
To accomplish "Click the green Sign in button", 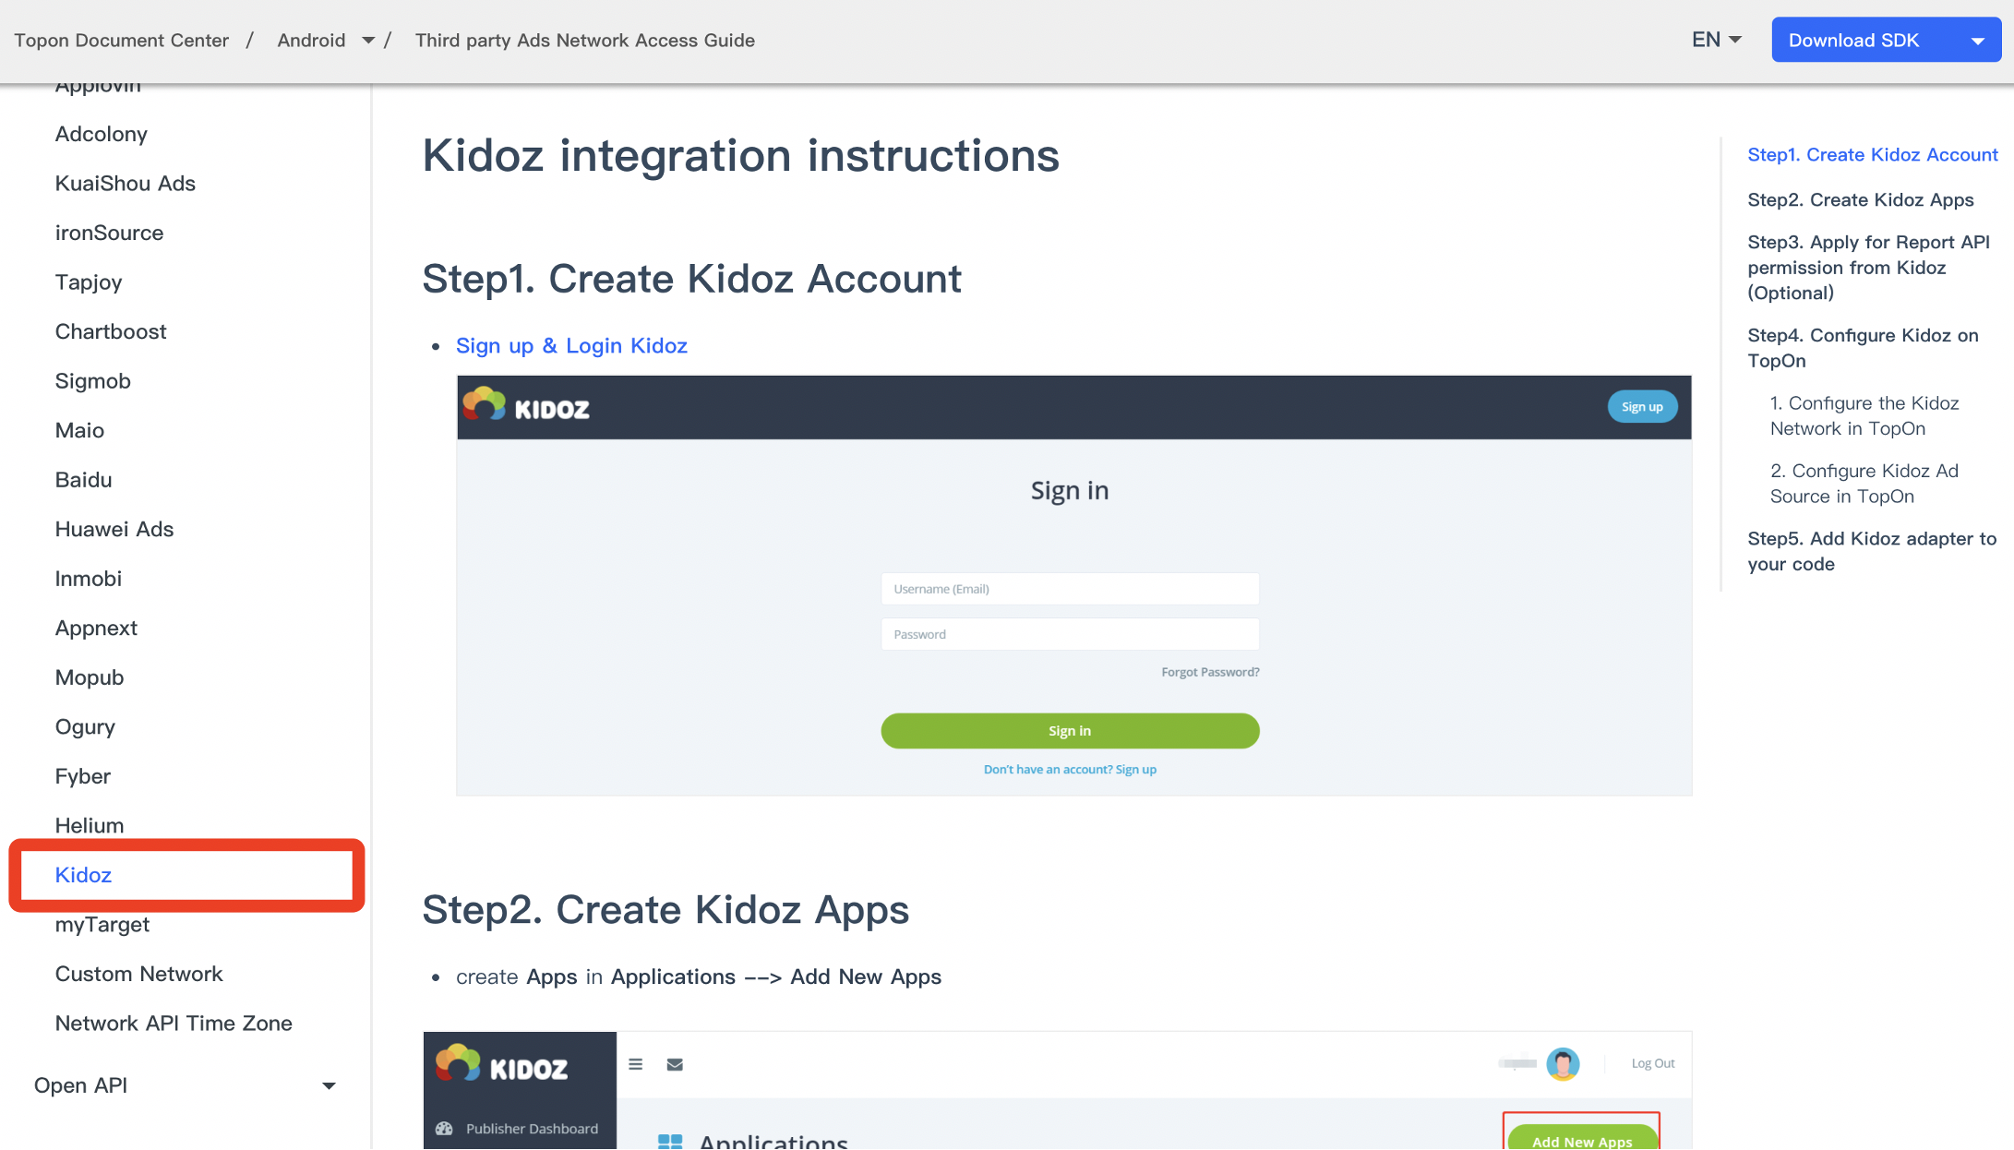I will click(x=1070, y=731).
